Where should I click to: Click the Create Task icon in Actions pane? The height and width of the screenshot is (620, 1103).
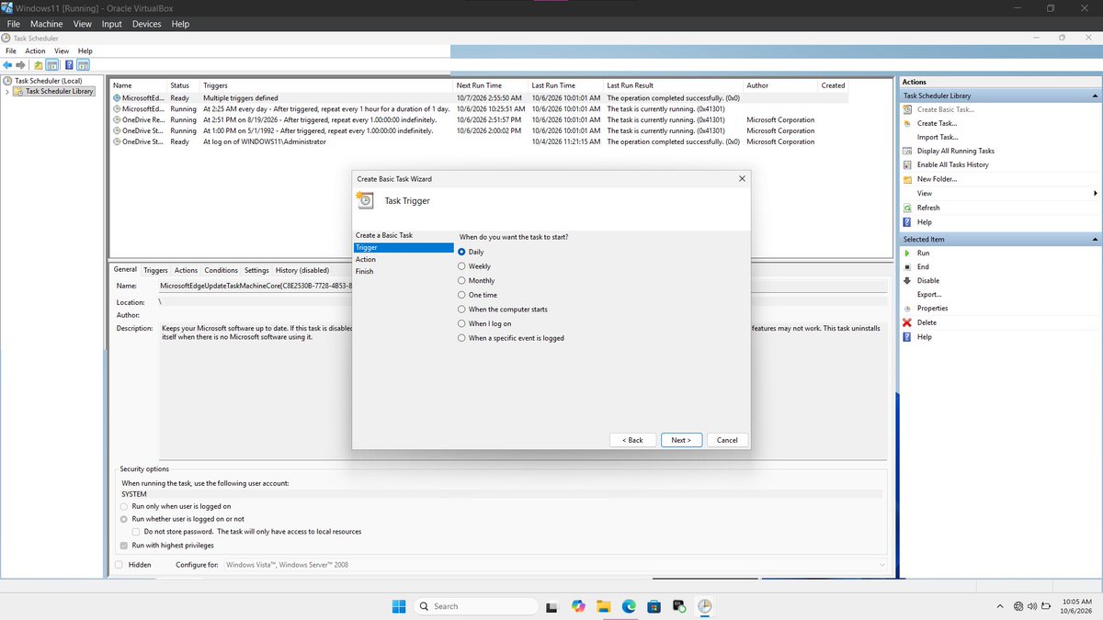tap(907, 123)
